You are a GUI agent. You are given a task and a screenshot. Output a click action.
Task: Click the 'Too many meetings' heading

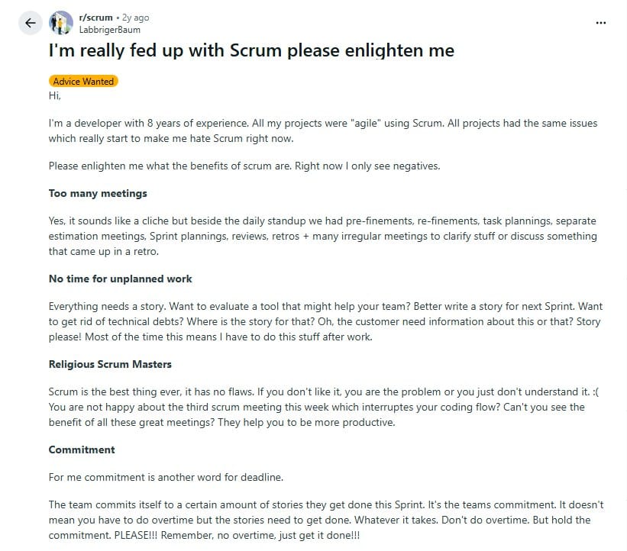pyautogui.click(x=98, y=193)
